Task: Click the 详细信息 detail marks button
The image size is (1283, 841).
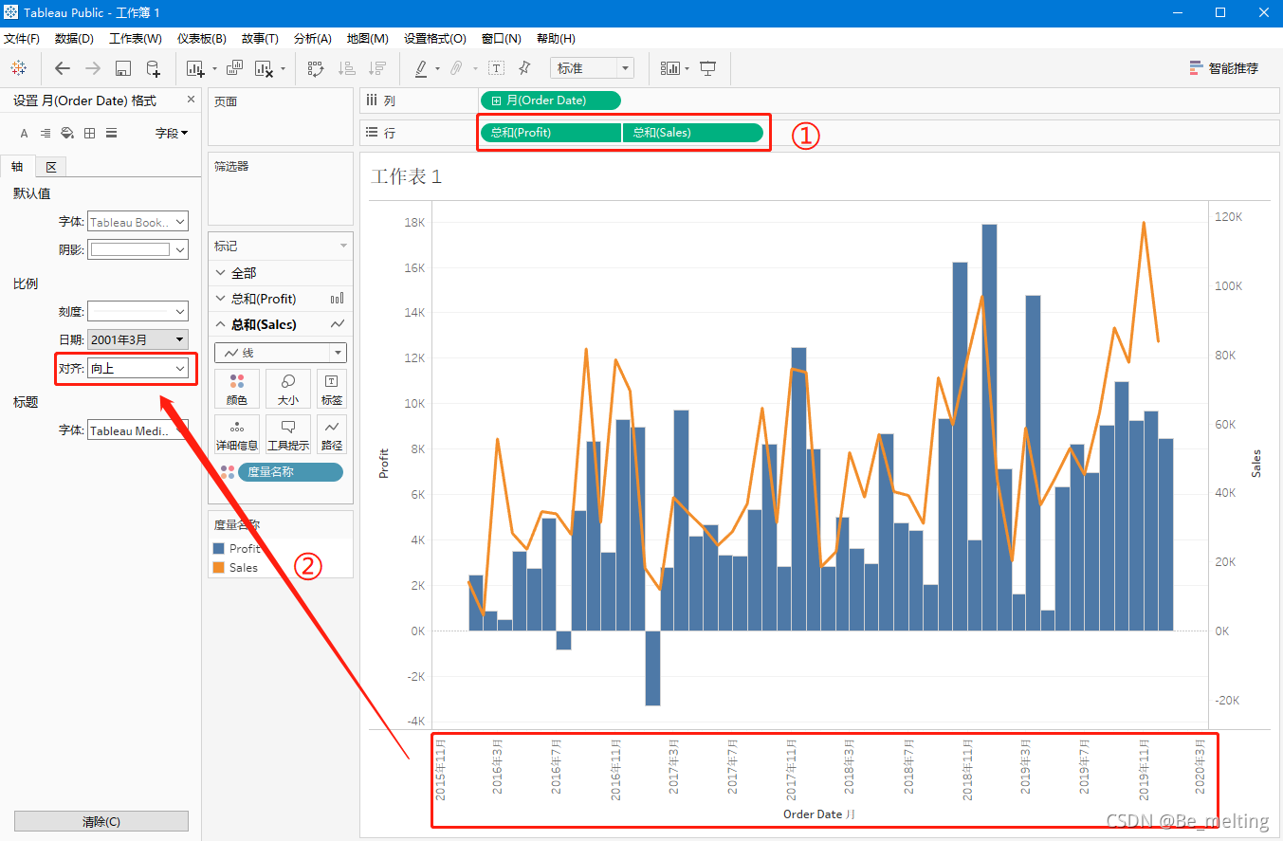Action: pos(237,434)
